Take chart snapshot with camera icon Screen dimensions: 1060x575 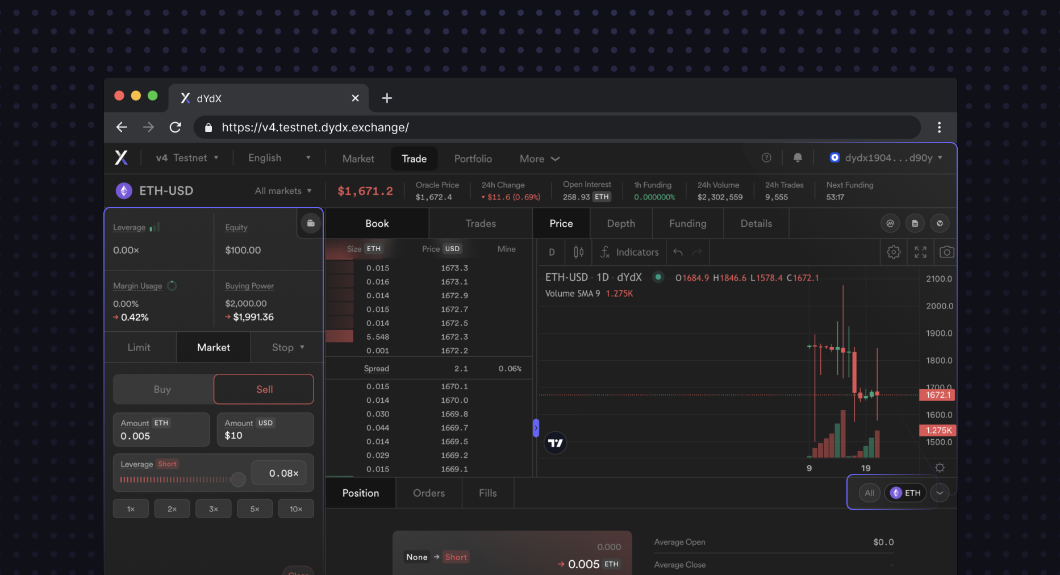pyautogui.click(x=946, y=252)
